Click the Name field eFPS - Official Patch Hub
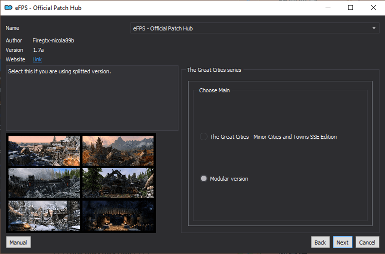Screen dimensions: 385x254 coord(254,28)
